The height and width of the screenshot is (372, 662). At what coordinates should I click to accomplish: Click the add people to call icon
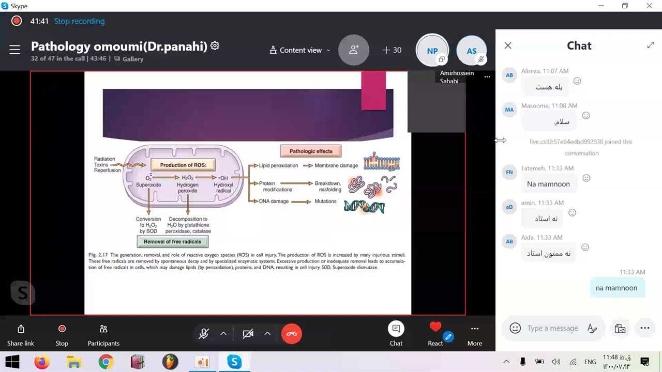(x=354, y=50)
